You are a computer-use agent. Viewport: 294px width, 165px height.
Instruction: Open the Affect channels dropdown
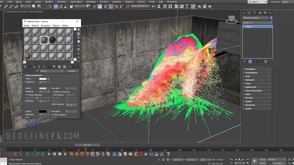click(71, 105)
